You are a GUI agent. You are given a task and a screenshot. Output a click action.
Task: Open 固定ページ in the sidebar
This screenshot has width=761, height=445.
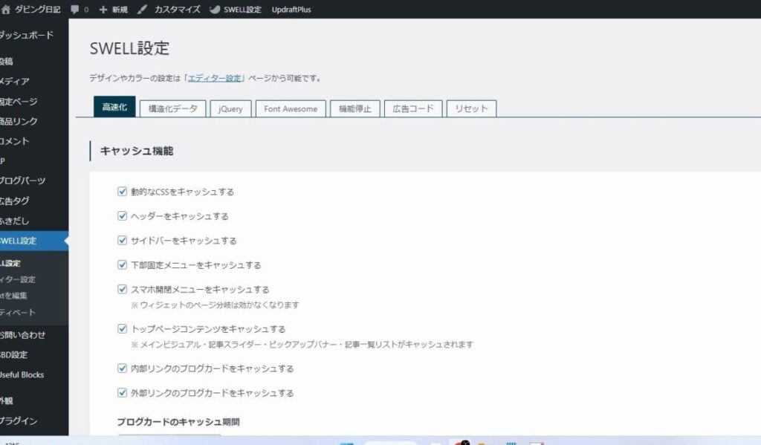click(19, 102)
